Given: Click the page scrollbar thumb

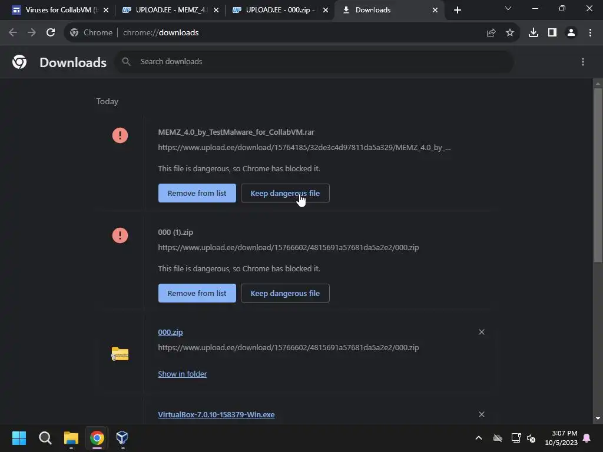Looking at the screenshot, I should pyautogui.click(x=598, y=175).
